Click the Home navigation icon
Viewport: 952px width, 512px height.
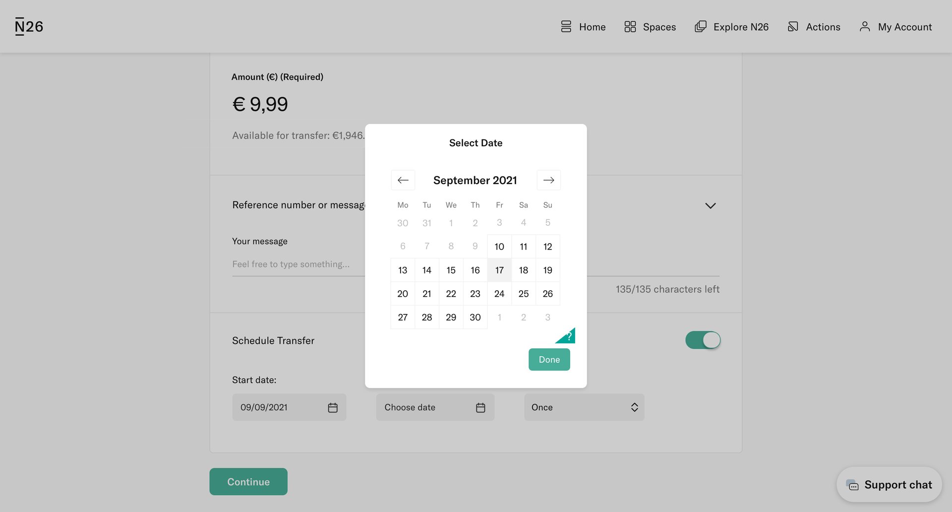pyautogui.click(x=565, y=26)
